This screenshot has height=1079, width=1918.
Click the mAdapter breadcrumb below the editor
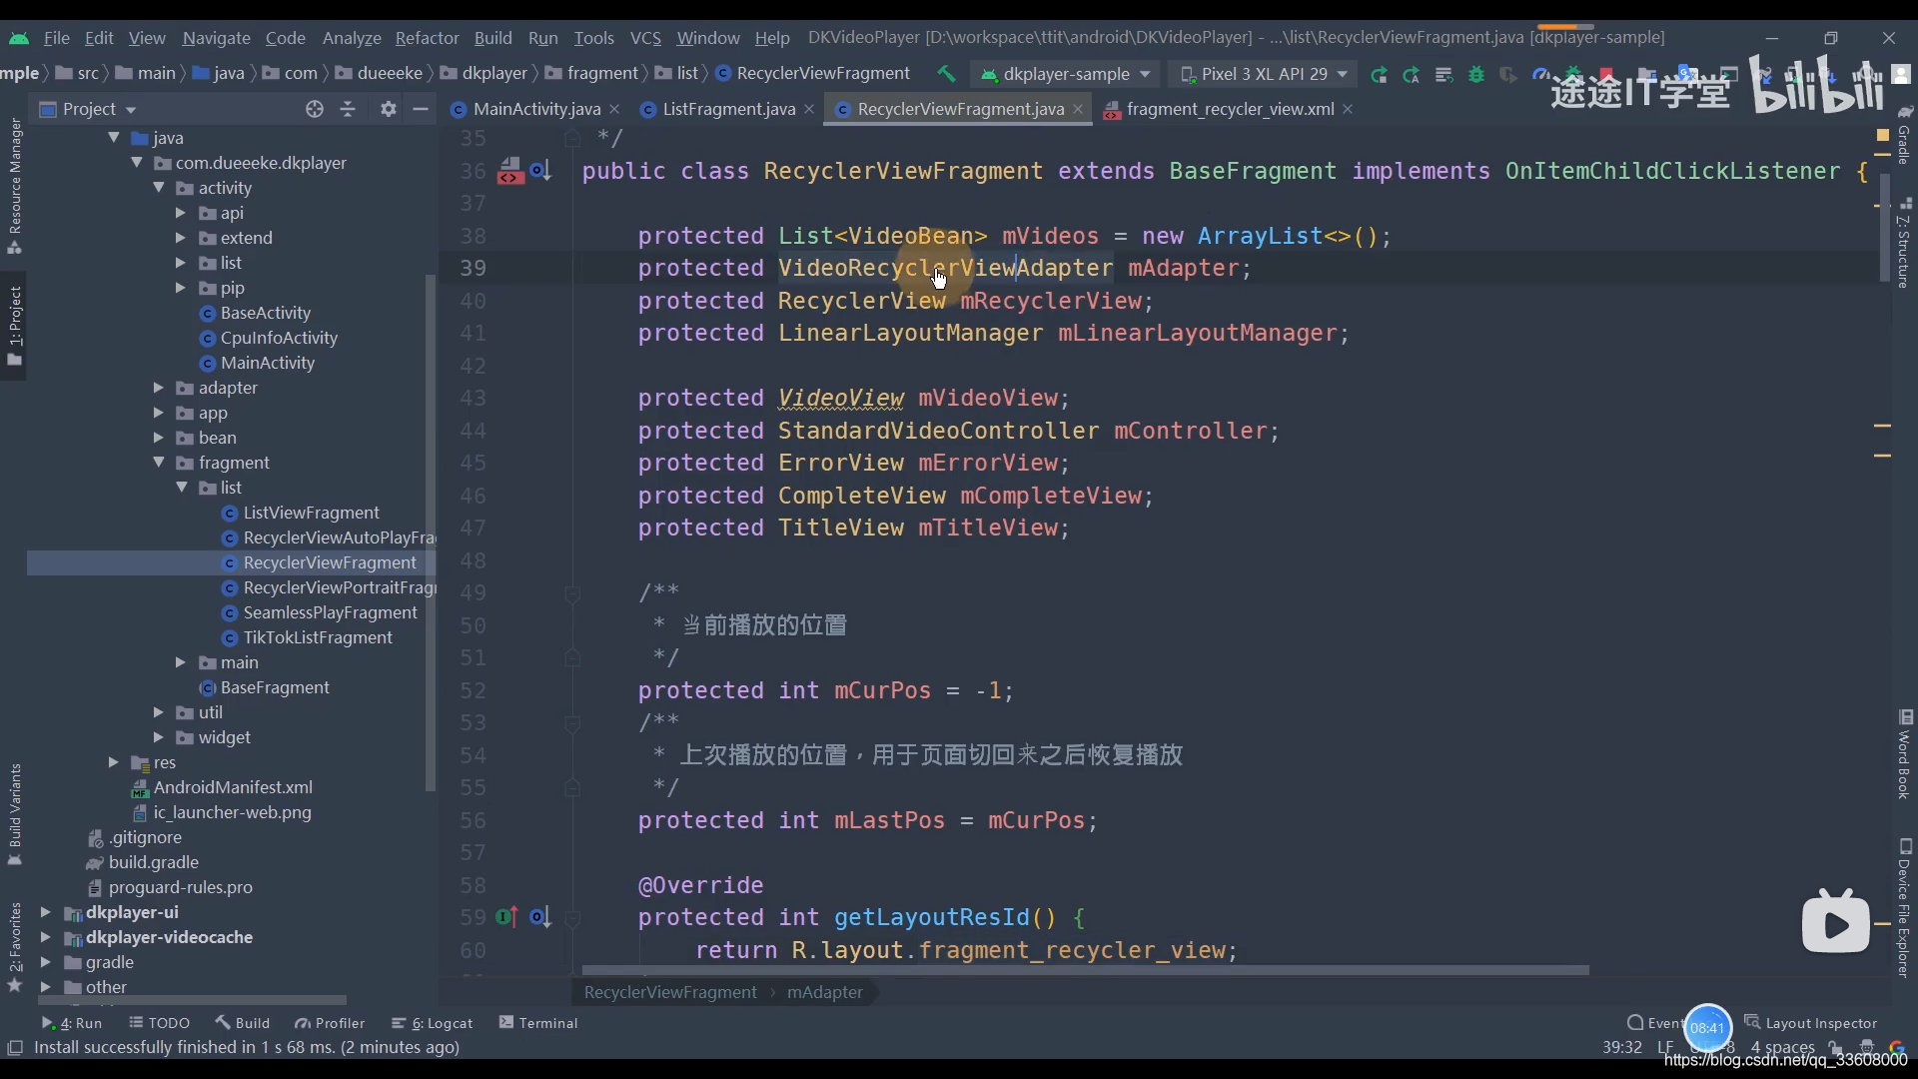(x=824, y=992)
